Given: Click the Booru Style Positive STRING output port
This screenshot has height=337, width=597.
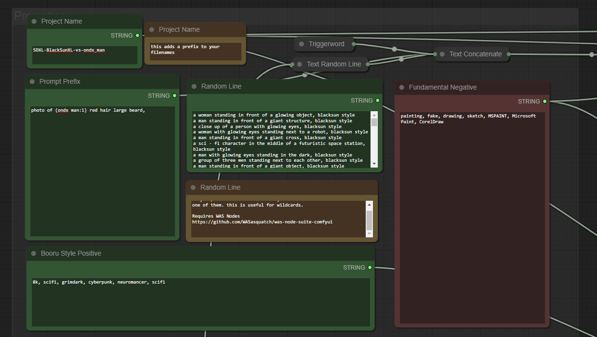Looking at the screenshot, I should (370, 267).
